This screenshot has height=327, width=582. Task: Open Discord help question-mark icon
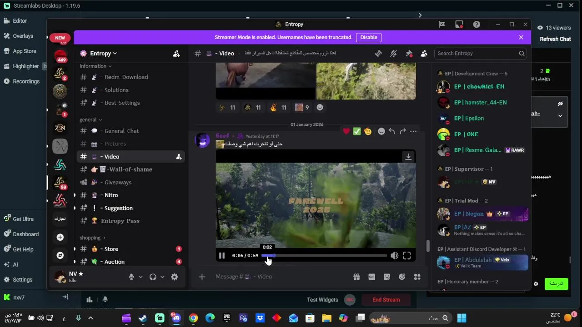click(477, 25)
